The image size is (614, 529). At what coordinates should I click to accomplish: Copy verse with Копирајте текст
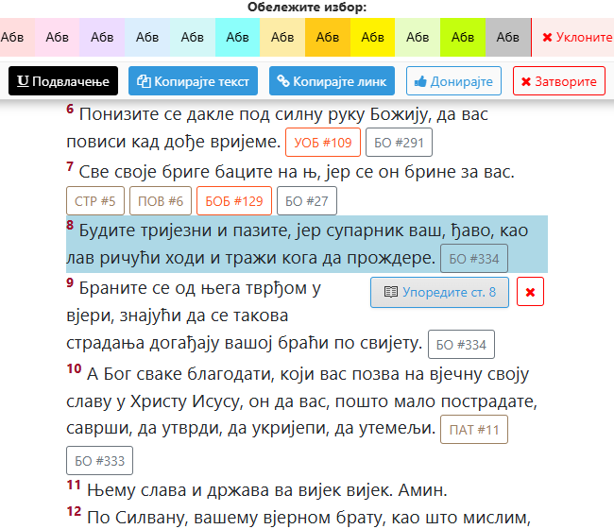(193, 81)
